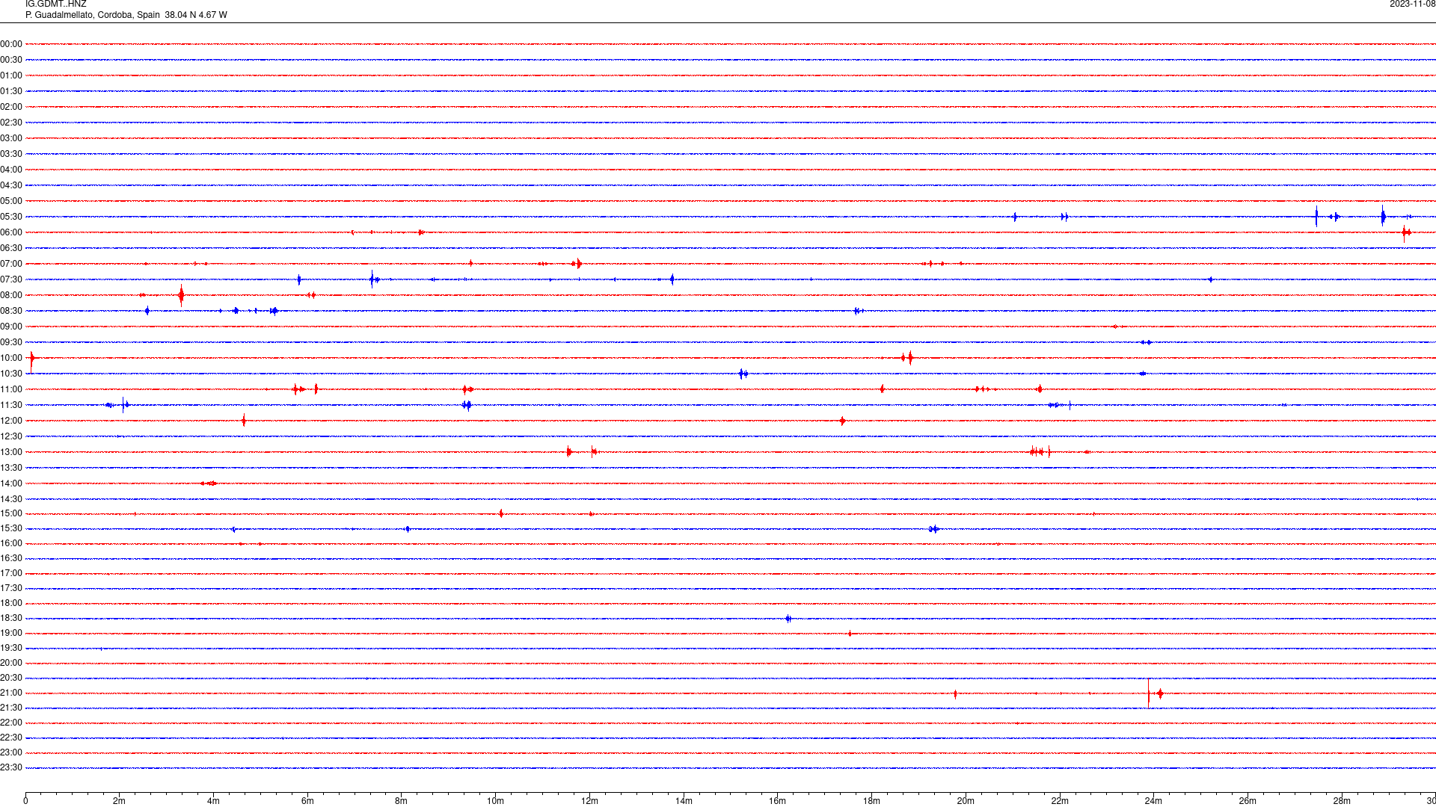Select the 23:30 time row label
Screen dimensions: 1436x807
click(11, 767)
